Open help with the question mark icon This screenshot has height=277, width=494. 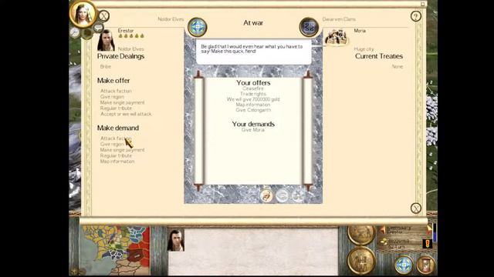415,16
